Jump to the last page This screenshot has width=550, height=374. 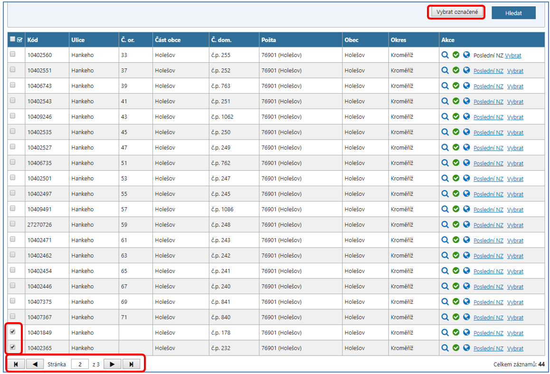click(131, 364)
